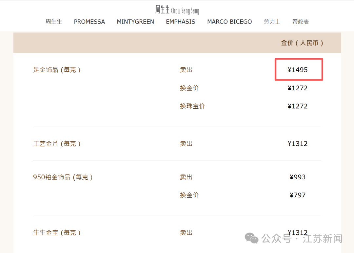This screenshot has height=253, width=354.
Task: Click the 金价（人民币）column header
Action: pos(302,43)
